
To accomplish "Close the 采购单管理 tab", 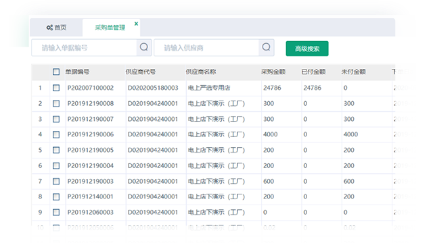I will (x=136, y=24).
